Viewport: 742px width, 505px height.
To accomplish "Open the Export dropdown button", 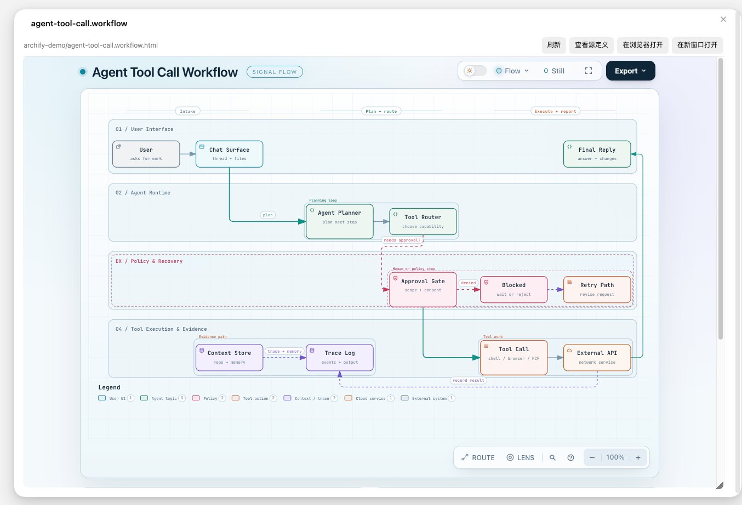I will tap(630, 71).
